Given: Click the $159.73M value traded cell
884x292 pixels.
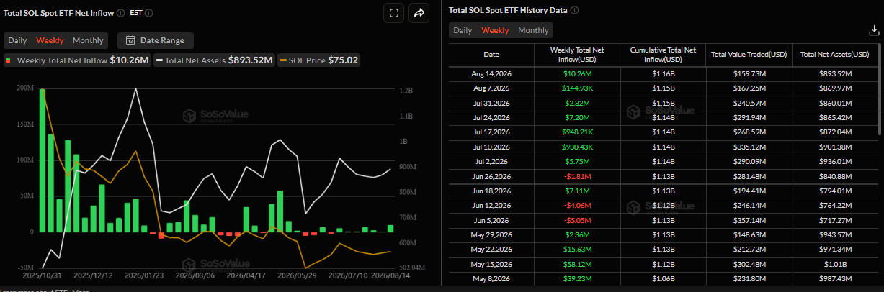Looking at the screenshot, I should coord(749,73).
